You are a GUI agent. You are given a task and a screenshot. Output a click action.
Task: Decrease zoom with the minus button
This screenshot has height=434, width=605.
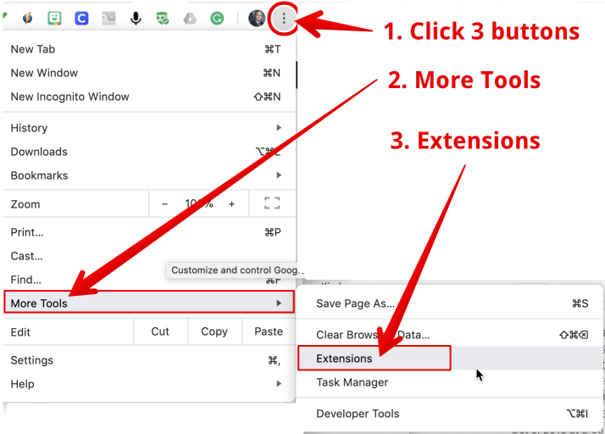click(x=164, y=204)
